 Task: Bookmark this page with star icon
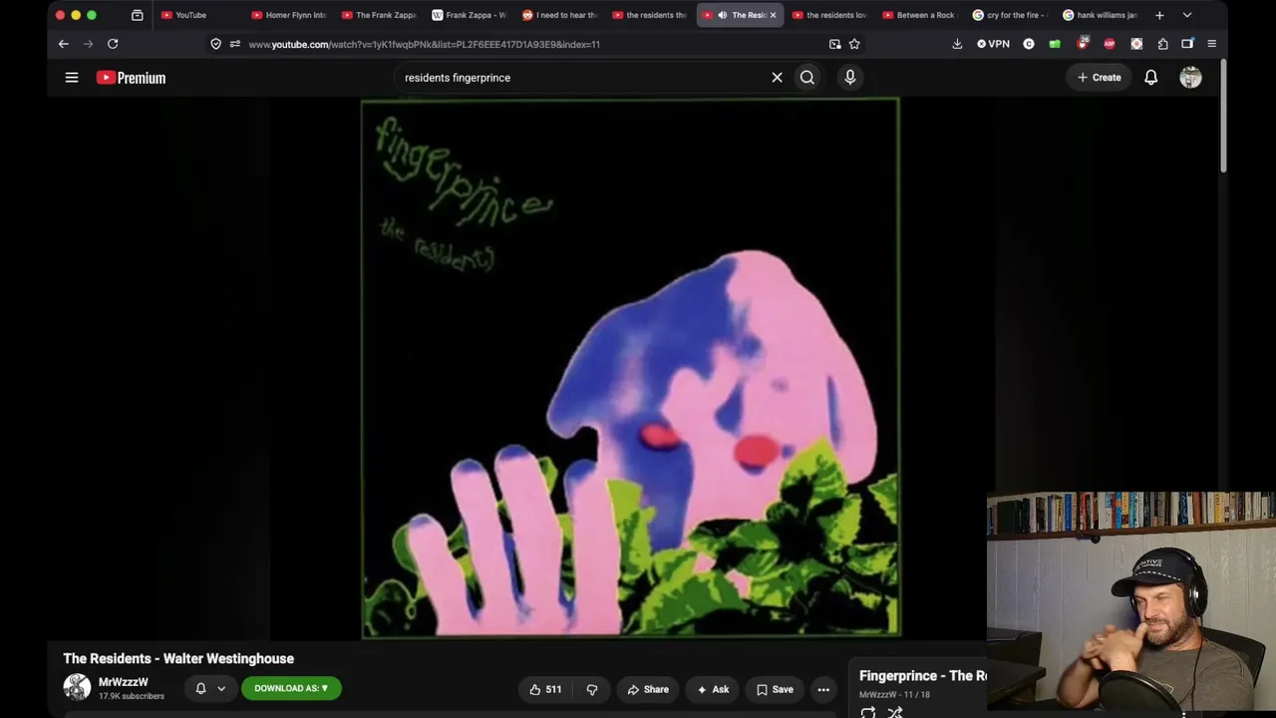tap(854, 44)
